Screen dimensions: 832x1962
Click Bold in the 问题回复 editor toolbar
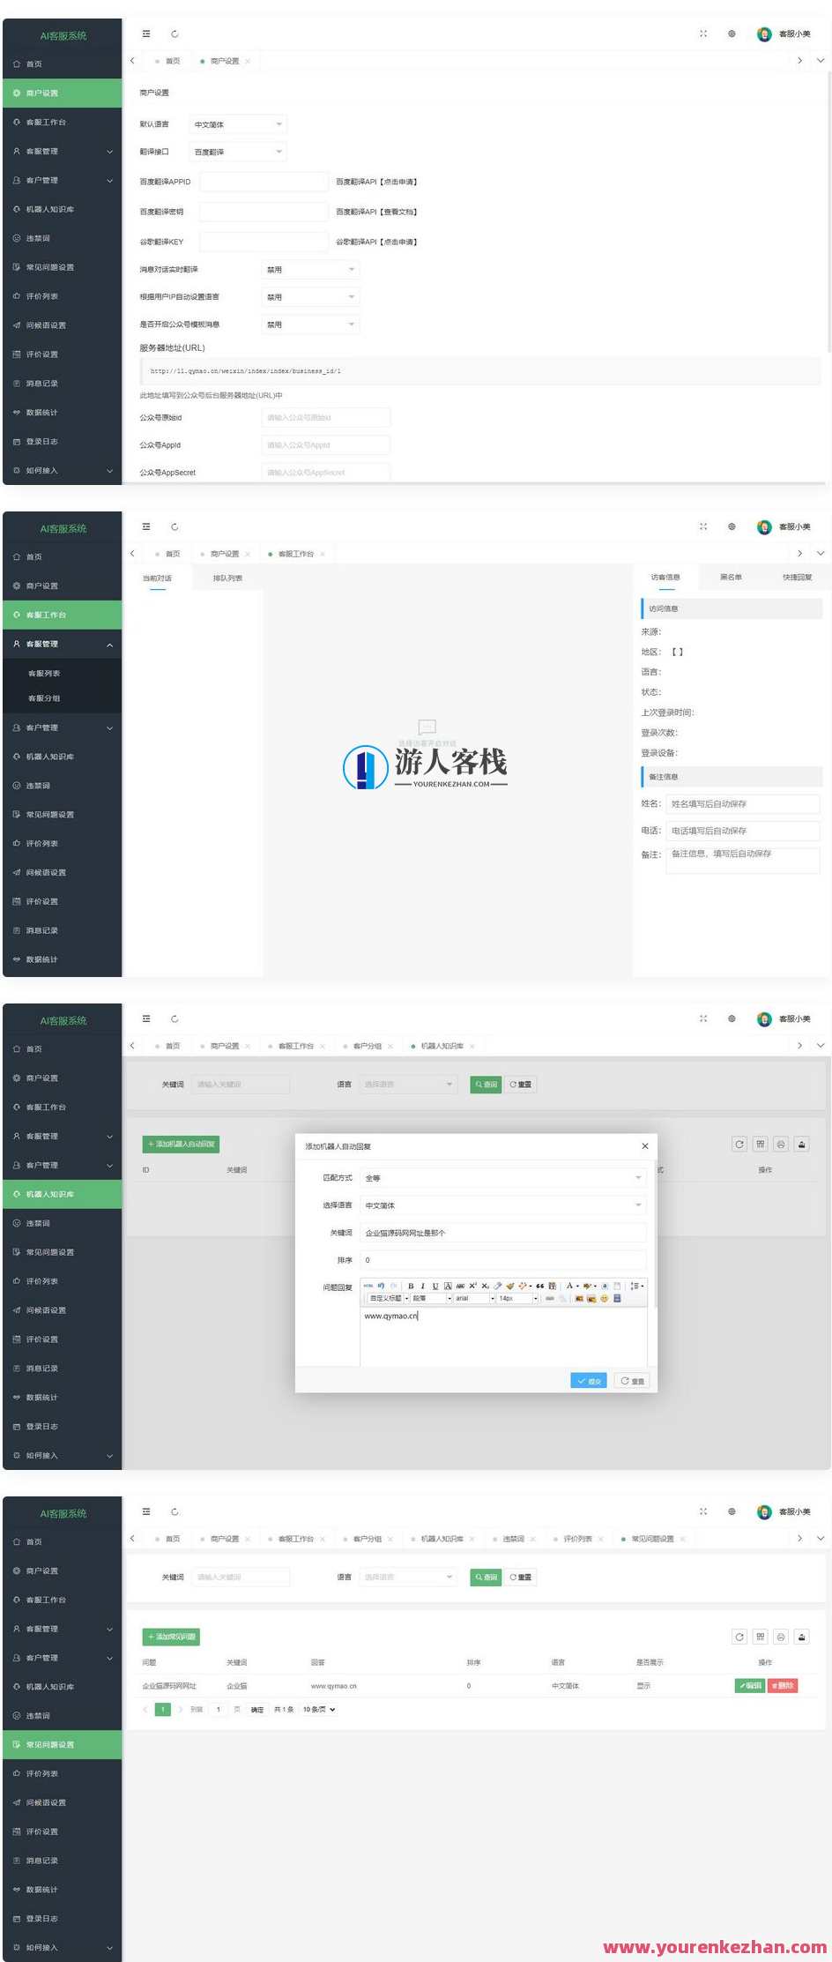[411, 1286]
